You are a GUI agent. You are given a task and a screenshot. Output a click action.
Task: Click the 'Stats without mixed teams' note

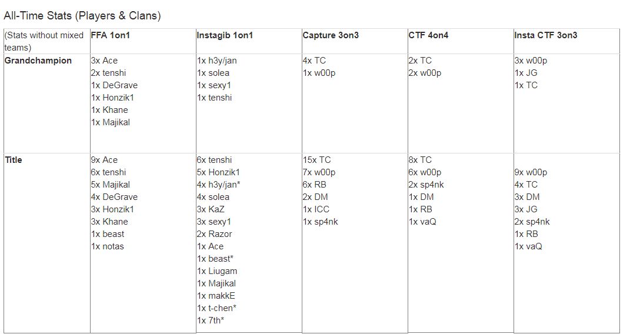44,41
